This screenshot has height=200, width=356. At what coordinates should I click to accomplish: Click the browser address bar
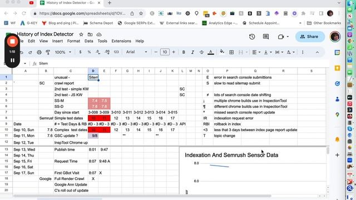(82, 13)
